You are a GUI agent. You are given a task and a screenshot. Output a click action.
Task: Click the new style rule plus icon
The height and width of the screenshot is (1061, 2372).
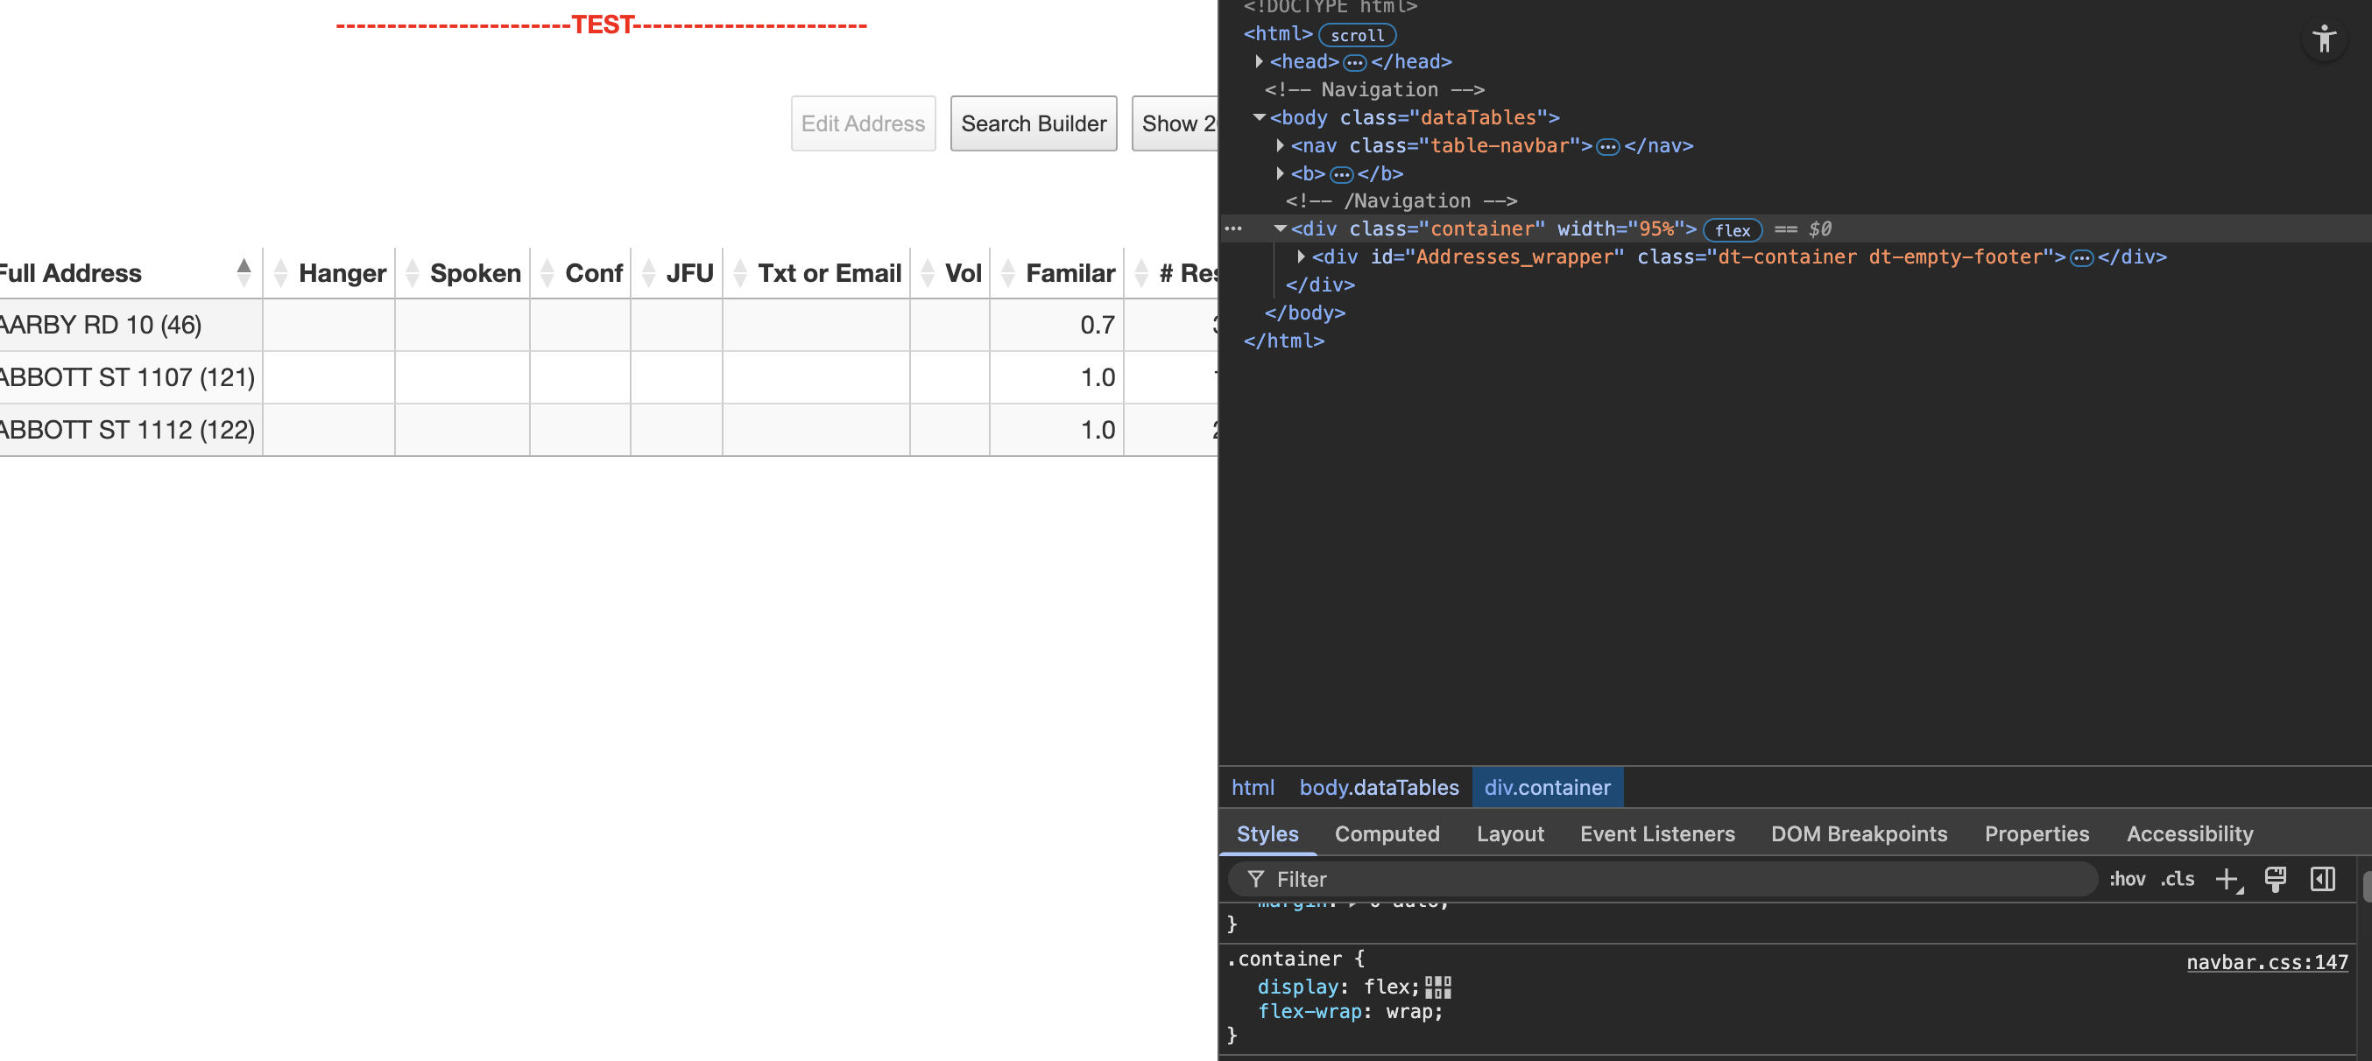(x=2227, y=880)
